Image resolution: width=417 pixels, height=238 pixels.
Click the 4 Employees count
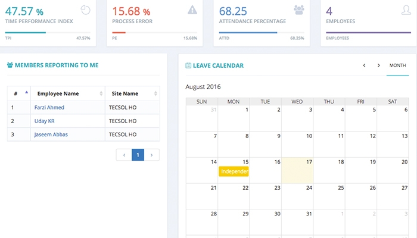click(329, 11)
